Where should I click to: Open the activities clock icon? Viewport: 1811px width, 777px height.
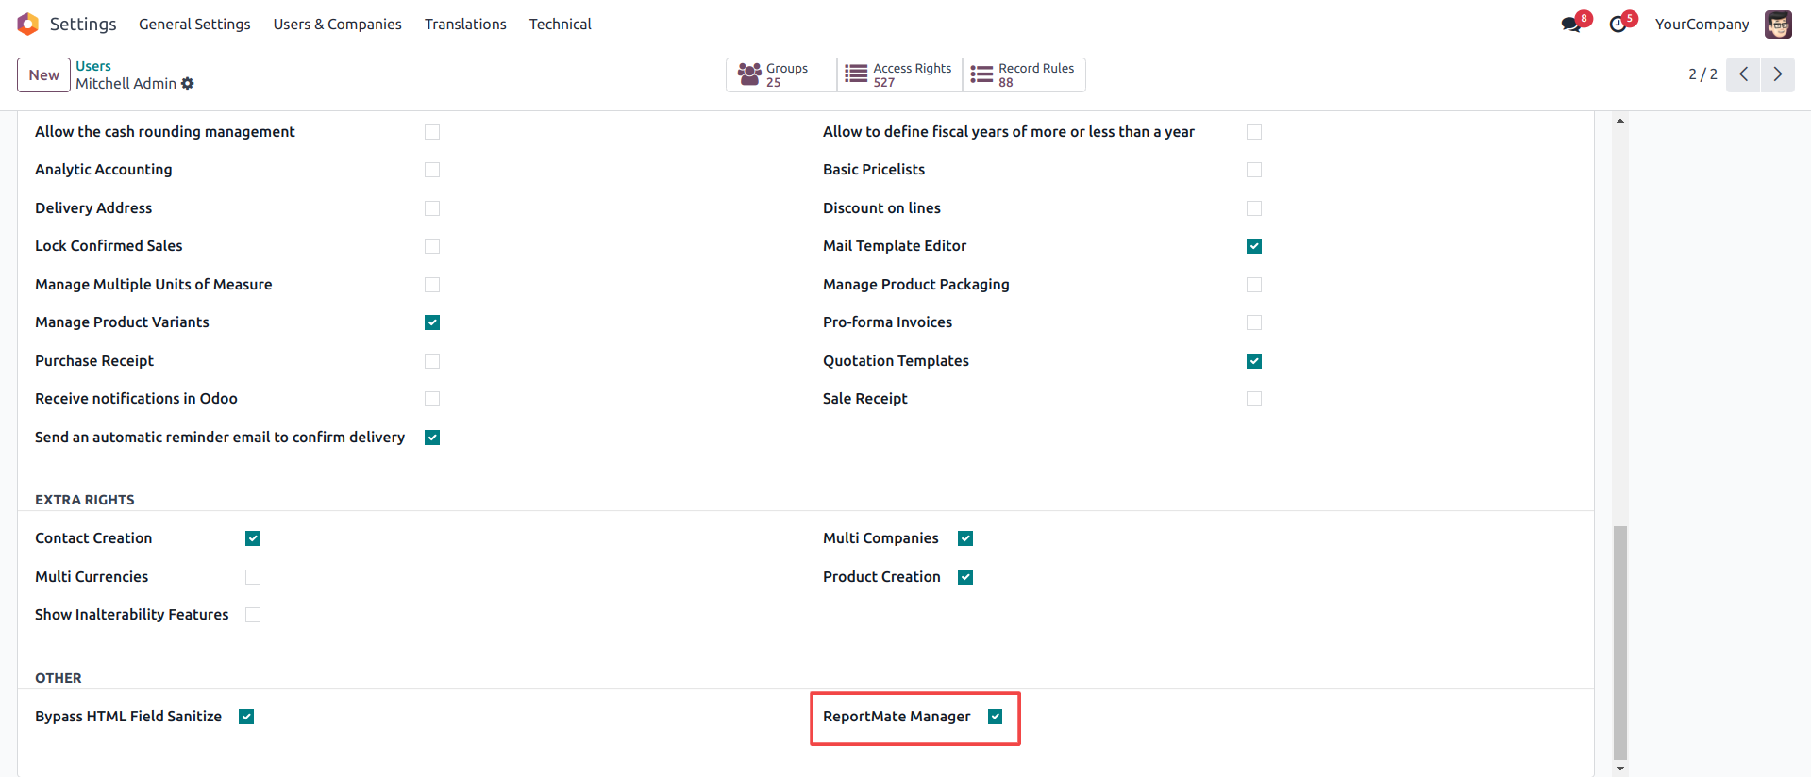tap(1618, 25)
